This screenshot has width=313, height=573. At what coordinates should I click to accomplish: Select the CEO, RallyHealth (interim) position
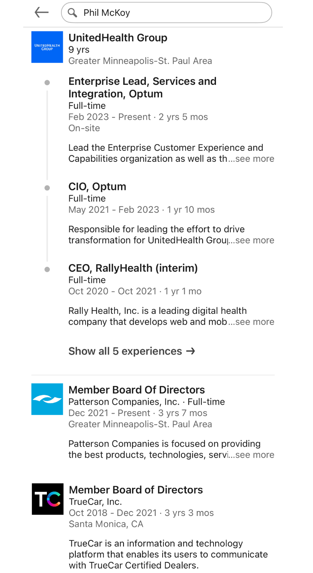click(133, 268)
